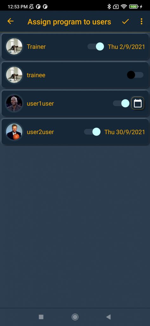Turn off the user1user toggle
This screenshot has height=326, width=150.
(x=121, y=103)
